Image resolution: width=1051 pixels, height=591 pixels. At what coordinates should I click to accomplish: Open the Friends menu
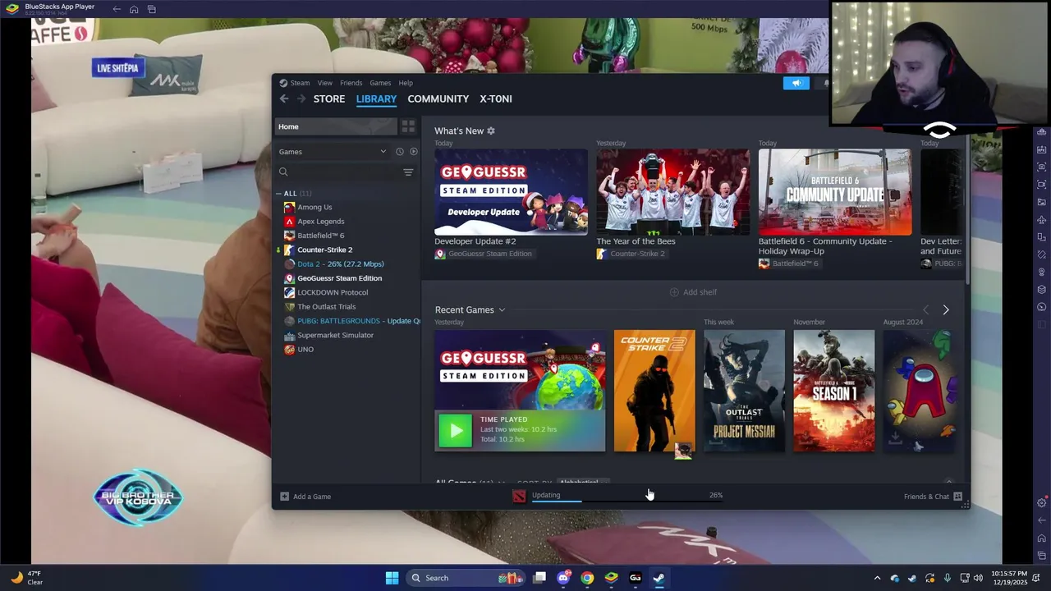coord(351,83)
